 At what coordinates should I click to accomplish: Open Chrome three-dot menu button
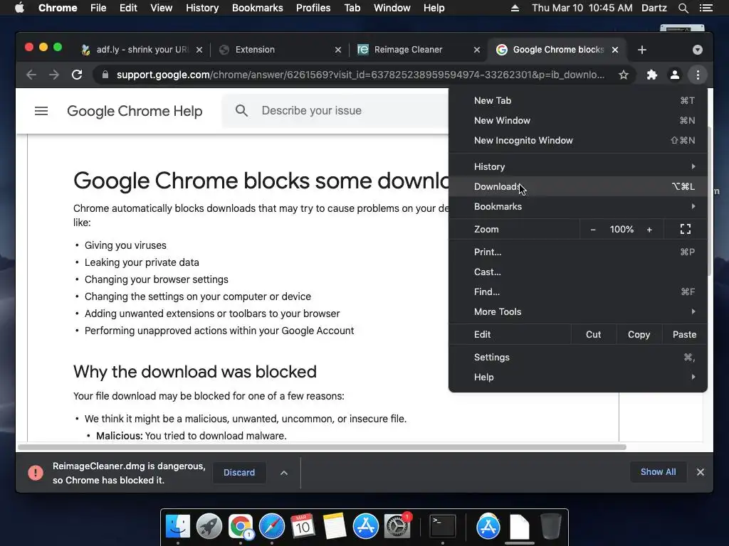(698, 75)
